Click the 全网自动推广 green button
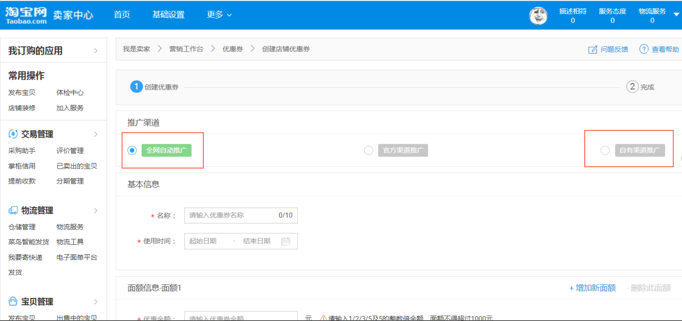Image resolution: width=682 pixels, height=321 pixels. tap(166, 150)
